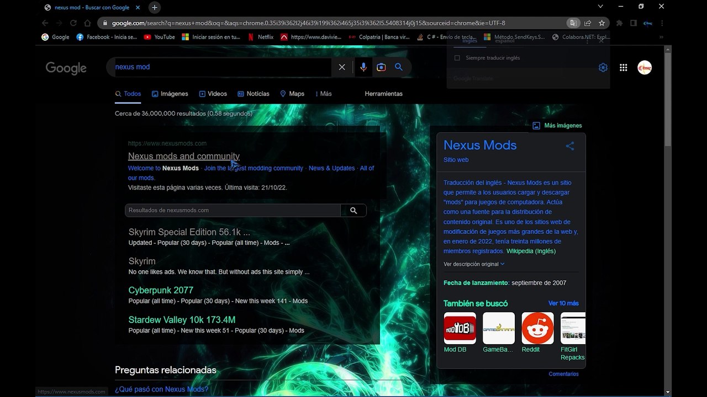Open the 'Más imágenes' link
This screenshot has height=397, width=707.
[557, 126]
